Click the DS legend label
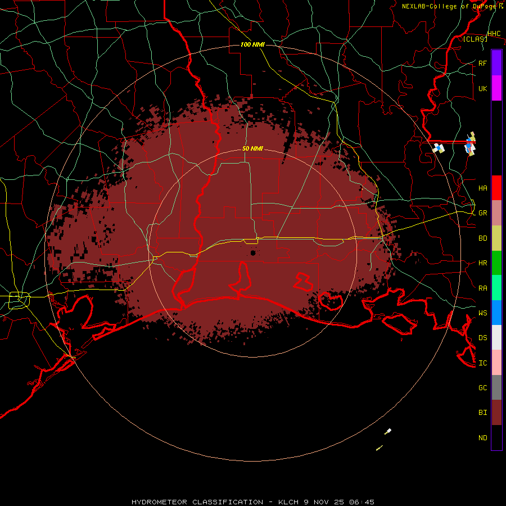The width and height of the screenshot is (506, 506). pyautogui.click(x=482, y=338)
